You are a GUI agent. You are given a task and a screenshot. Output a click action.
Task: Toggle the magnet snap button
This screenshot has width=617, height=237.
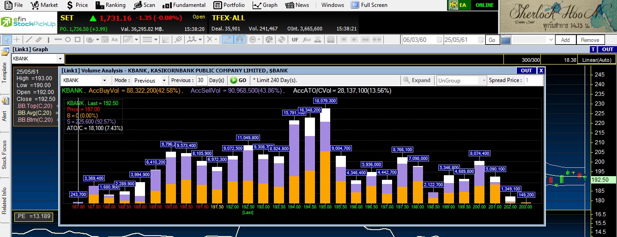pyautogui.click(x=240, y=40)
